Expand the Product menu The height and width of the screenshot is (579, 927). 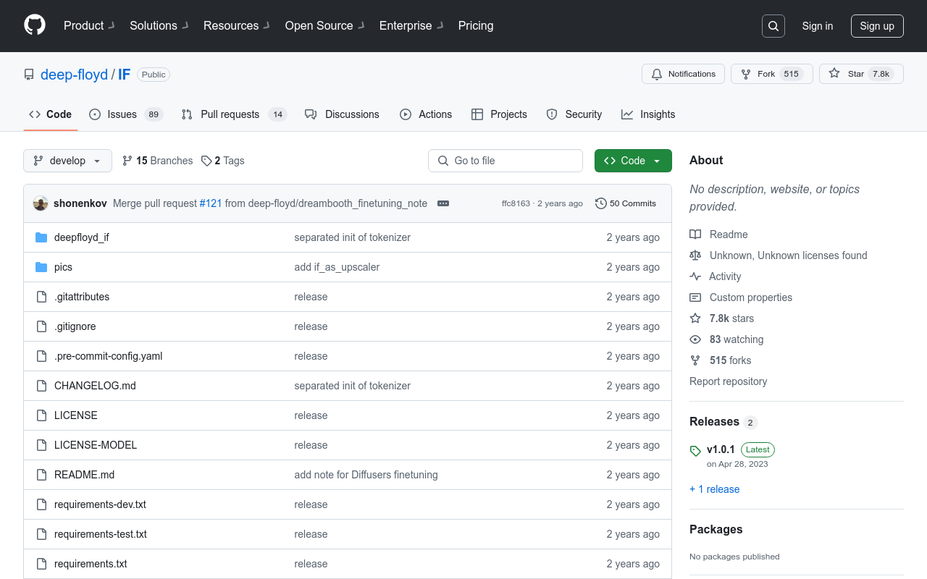89,26
